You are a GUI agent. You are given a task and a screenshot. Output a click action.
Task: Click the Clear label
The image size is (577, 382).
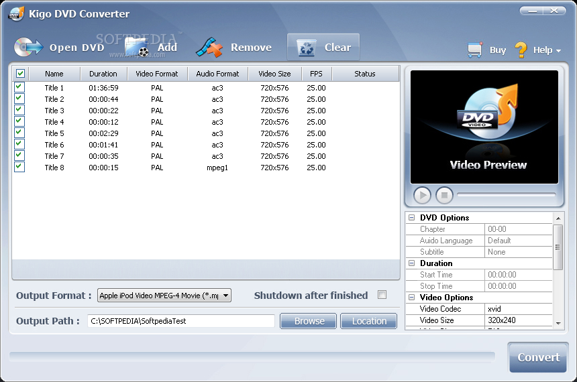click(337, 48)
